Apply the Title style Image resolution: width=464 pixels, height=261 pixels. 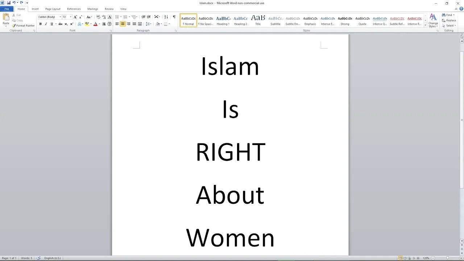[258, 21]
